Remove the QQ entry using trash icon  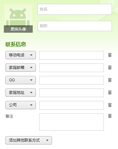pyautogui.click(x=110, y=80)
